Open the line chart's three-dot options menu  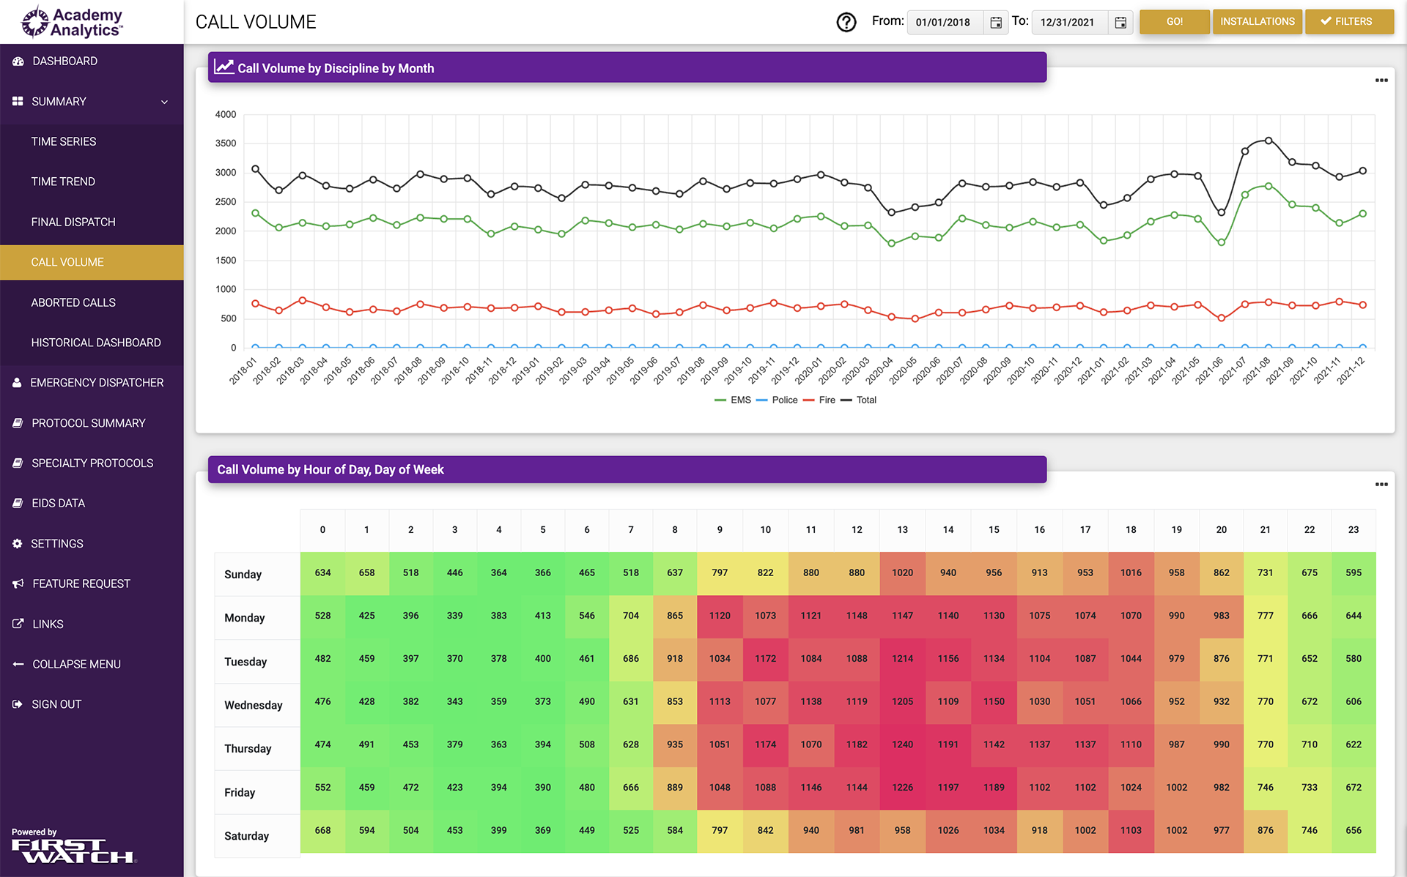[1381, 81]
